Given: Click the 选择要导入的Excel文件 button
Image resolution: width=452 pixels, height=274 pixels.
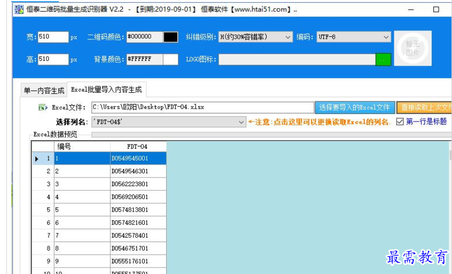Looking at the screenshot, I should click(355, 108).
